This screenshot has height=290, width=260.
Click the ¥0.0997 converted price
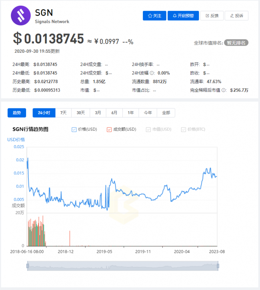[106, 42]
